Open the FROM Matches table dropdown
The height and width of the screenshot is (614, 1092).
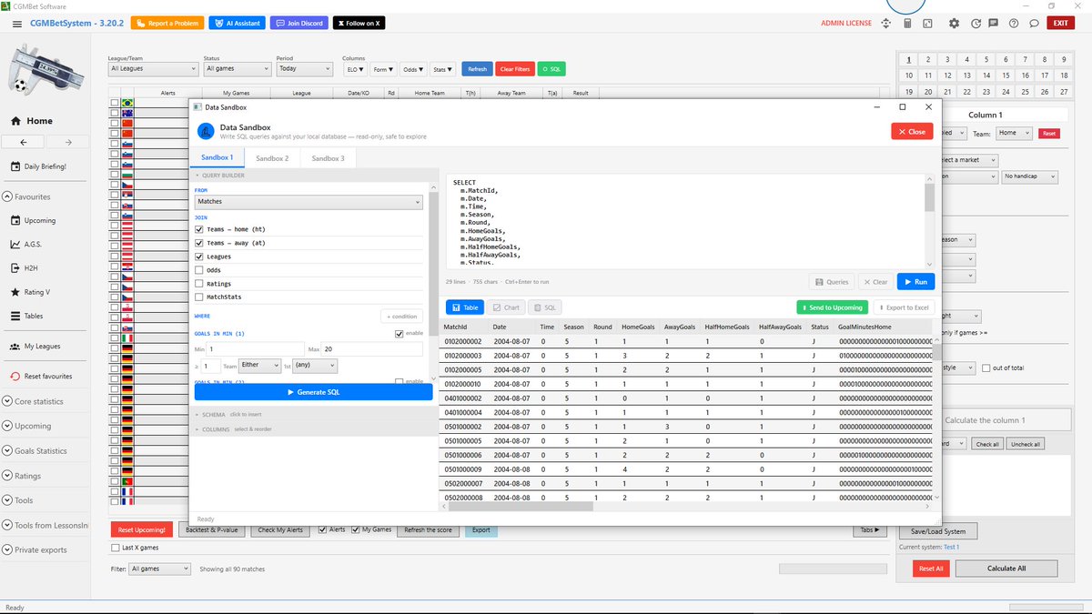point(308,202)
